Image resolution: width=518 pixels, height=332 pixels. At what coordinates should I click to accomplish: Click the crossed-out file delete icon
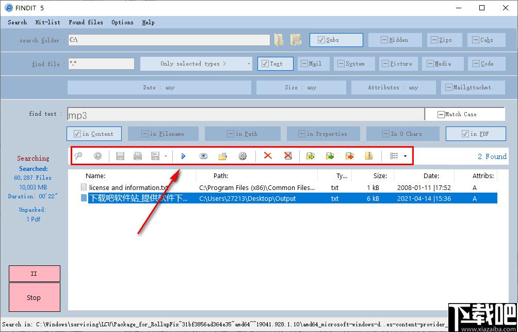(x=288, y=155)
